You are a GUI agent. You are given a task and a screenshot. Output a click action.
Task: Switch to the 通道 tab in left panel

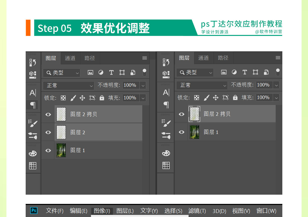coord(70,58)
